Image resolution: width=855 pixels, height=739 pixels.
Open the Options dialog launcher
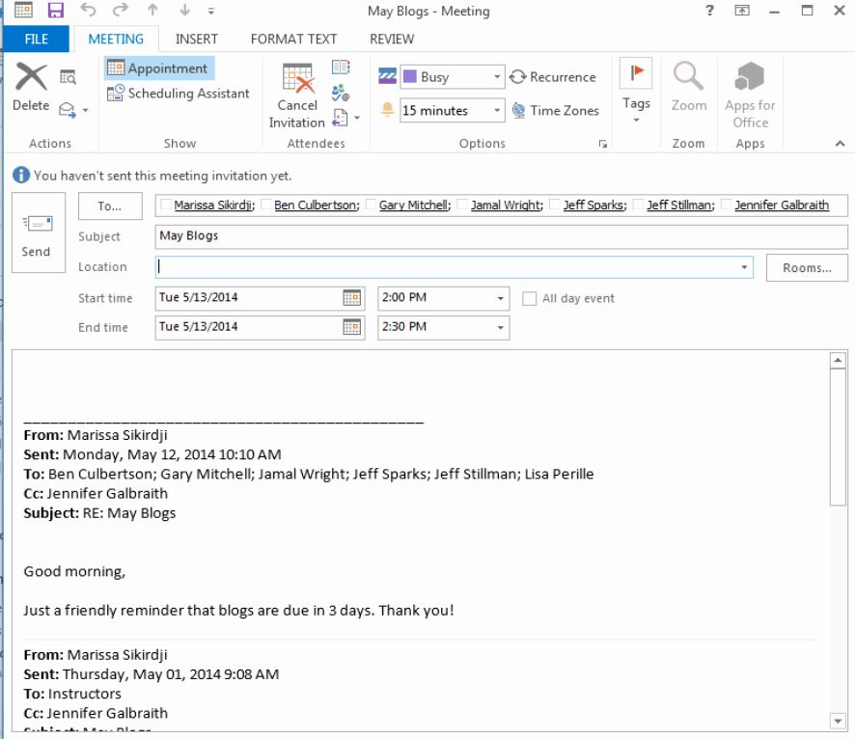coord(602,144)
